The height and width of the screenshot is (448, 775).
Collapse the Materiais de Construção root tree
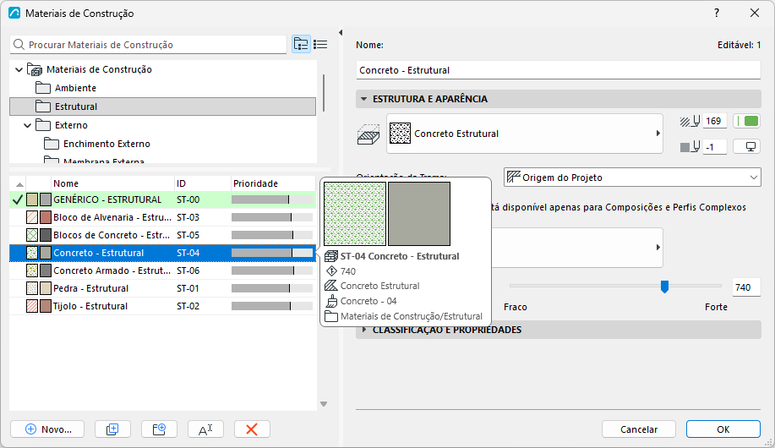pyautogui.click(x=19, y=69)
